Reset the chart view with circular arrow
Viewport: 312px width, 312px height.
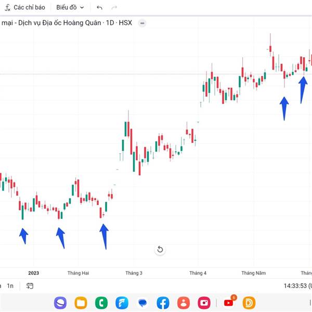(160, 249)
